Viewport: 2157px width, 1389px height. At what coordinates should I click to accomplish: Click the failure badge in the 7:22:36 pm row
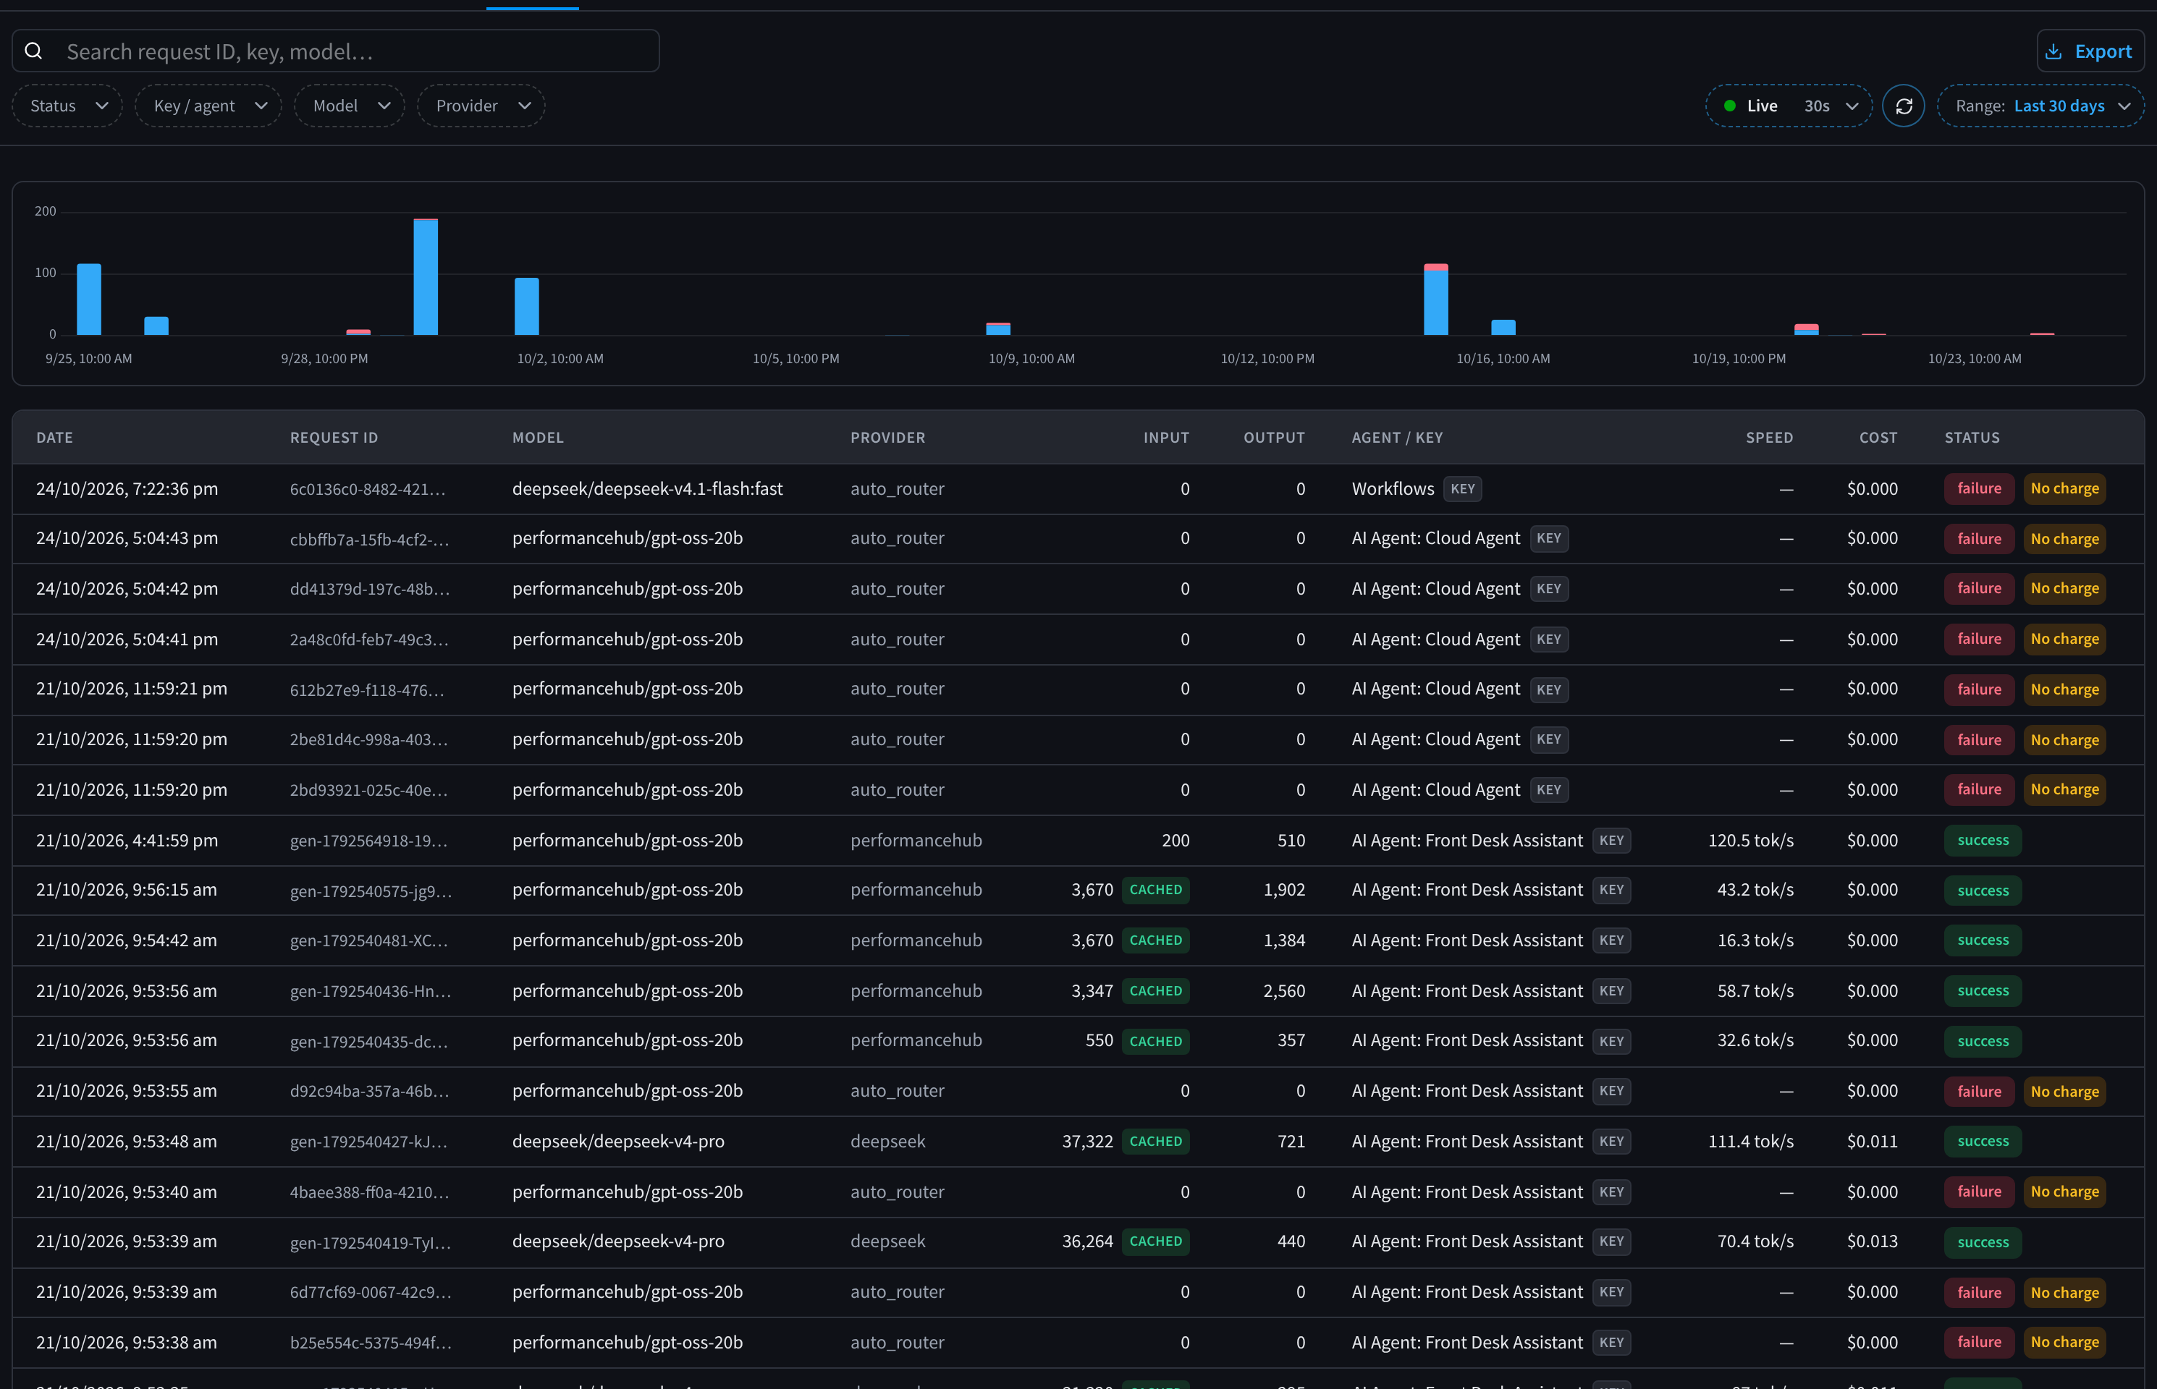pos(1978,489)
